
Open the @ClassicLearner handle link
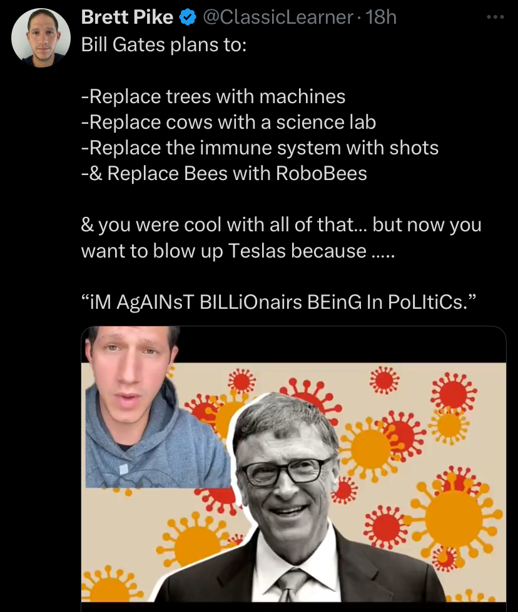(278, 18)
